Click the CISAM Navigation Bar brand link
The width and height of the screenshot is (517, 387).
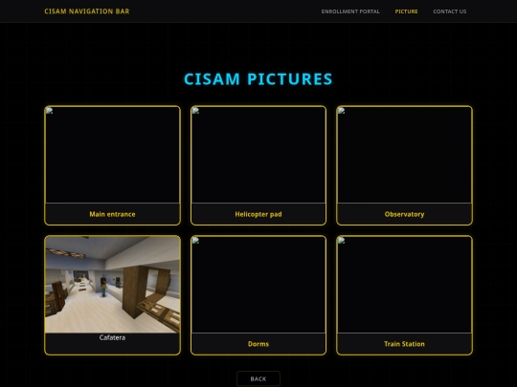tap(87, 11)
